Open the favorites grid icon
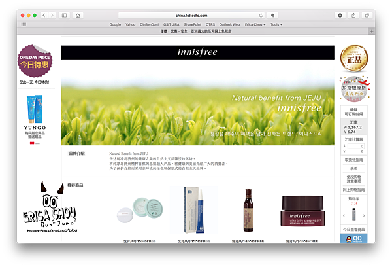392x267 pixels. (x=24, y=24)
